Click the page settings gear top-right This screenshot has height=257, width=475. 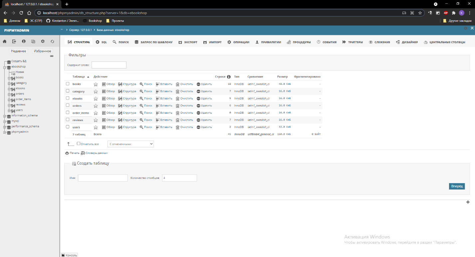tap(466, 28)
